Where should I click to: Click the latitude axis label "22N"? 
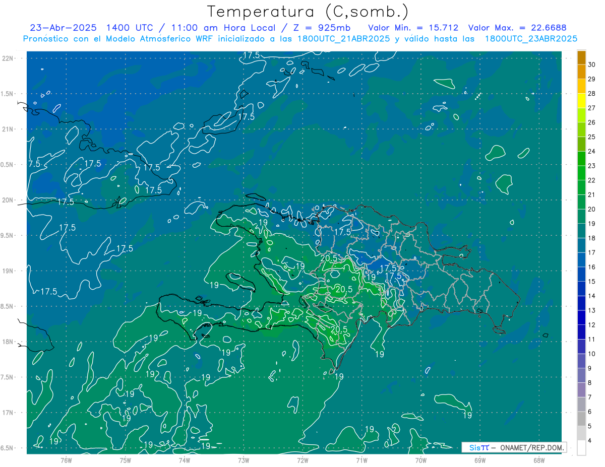[x=8, y=58]
